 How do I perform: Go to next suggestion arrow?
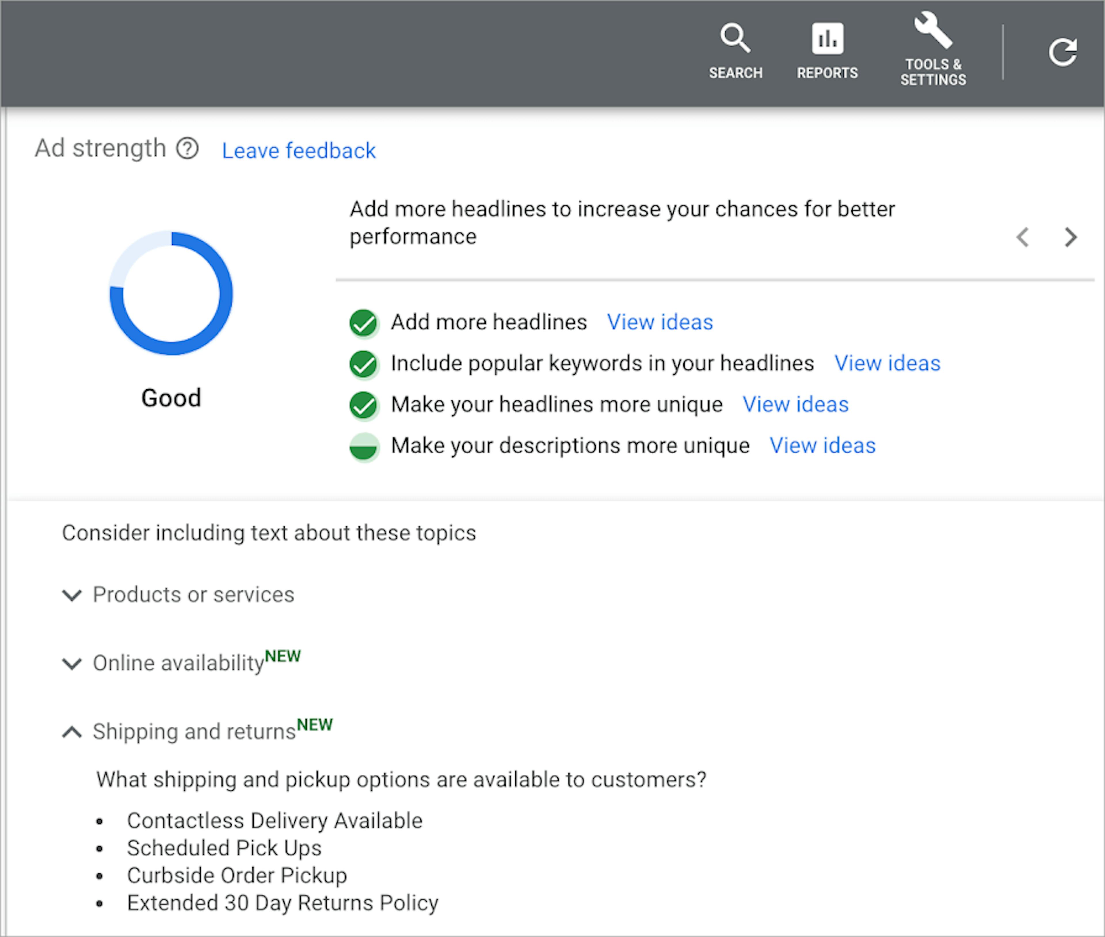1070,237
